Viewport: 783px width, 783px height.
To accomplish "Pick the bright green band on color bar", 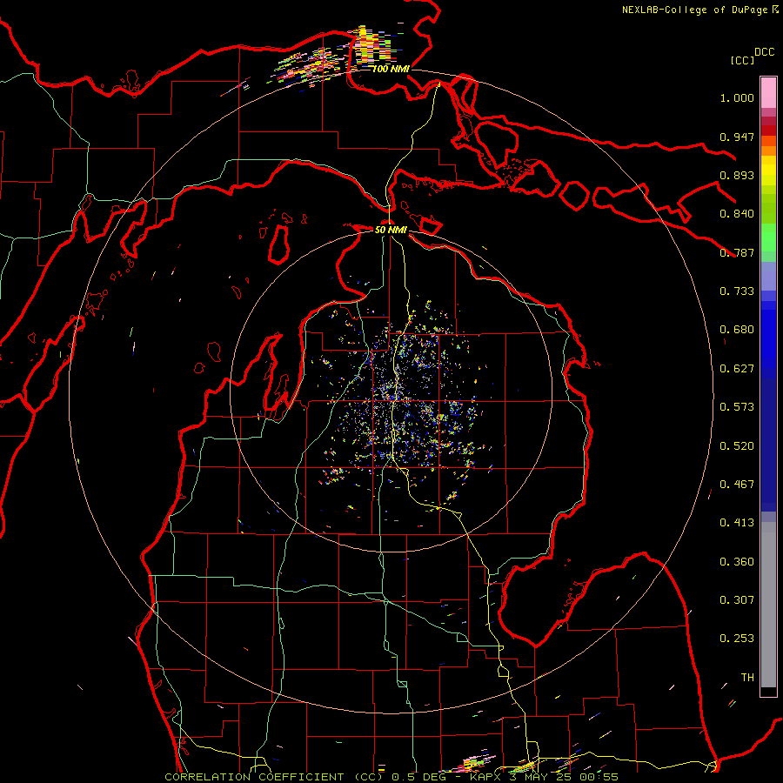I will (x=768, y=238).
